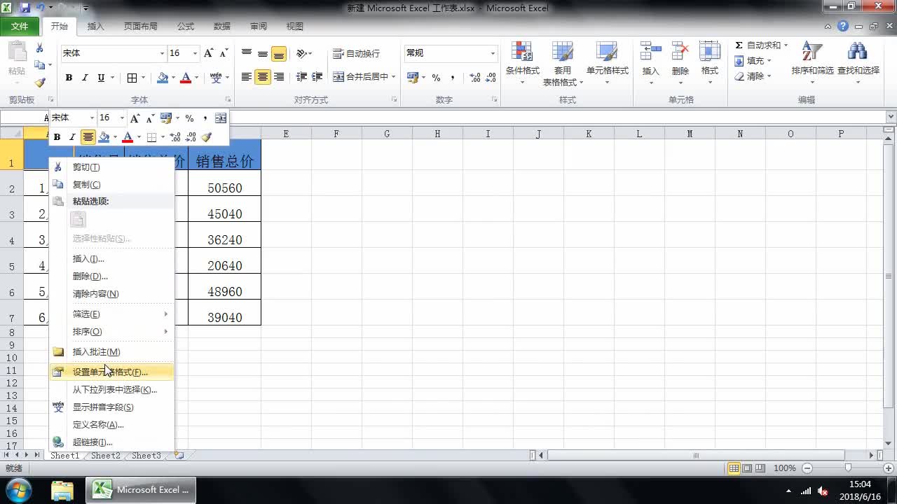The image size is (897, 504).
Task: Toggle Align Text Left in ribbon
Action: pyautogui.click(x=247, y=77)
